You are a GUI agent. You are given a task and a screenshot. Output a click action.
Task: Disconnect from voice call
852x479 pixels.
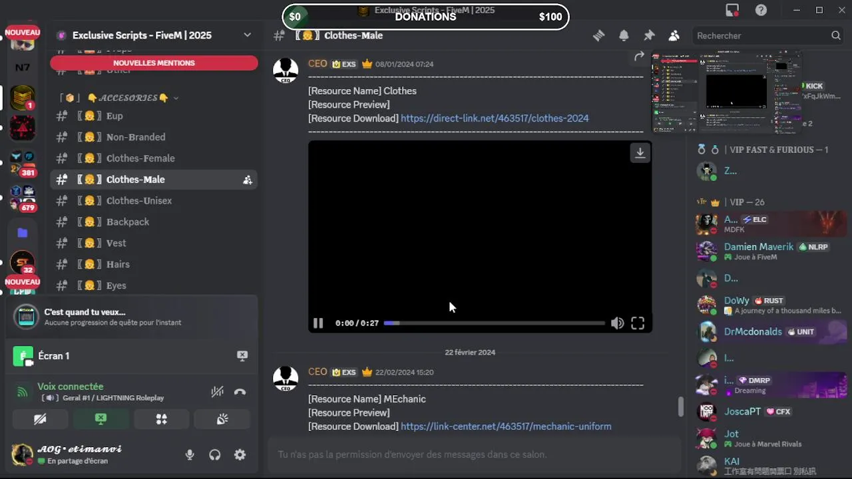click(x=240, y=392)
